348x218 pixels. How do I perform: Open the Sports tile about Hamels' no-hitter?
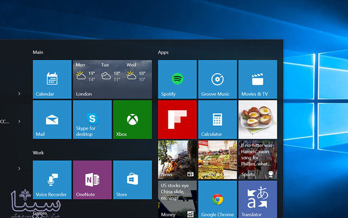point(258,160)
